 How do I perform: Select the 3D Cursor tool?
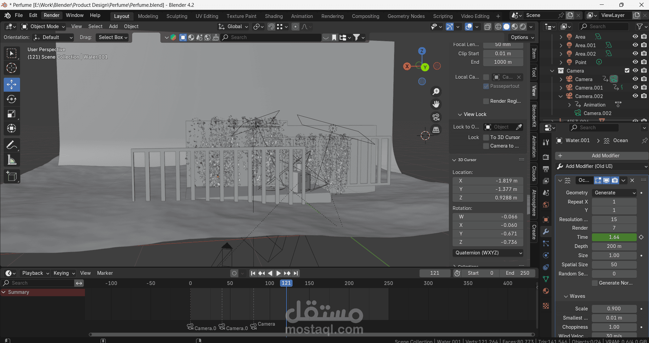pos(12,68)
